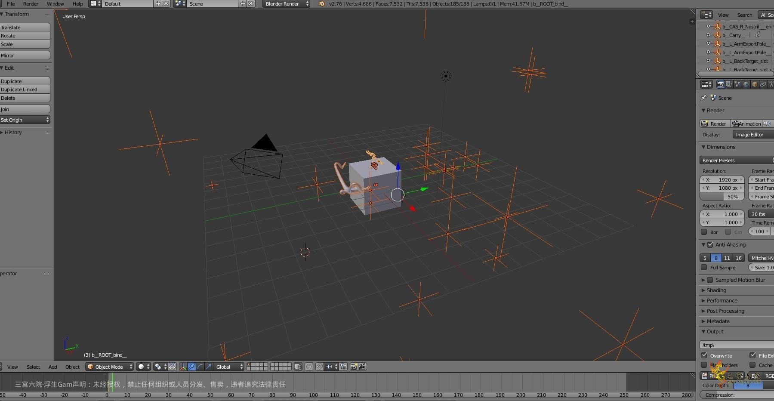The height and width of the screenshot is (401, 774).
Task: Toggle the Anti-Aliasing checkbox
Action: (x=710, y=244)
